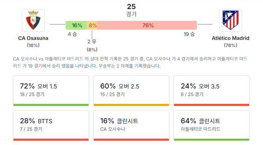This screenshot has width=263, height=145.
Task: Open the CA Osasuna team name link
Action: [33, 38]
